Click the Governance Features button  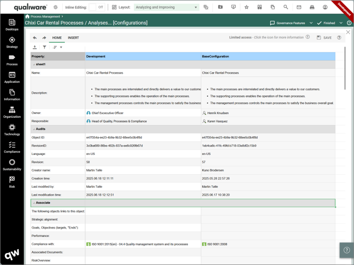click(288, 23)
